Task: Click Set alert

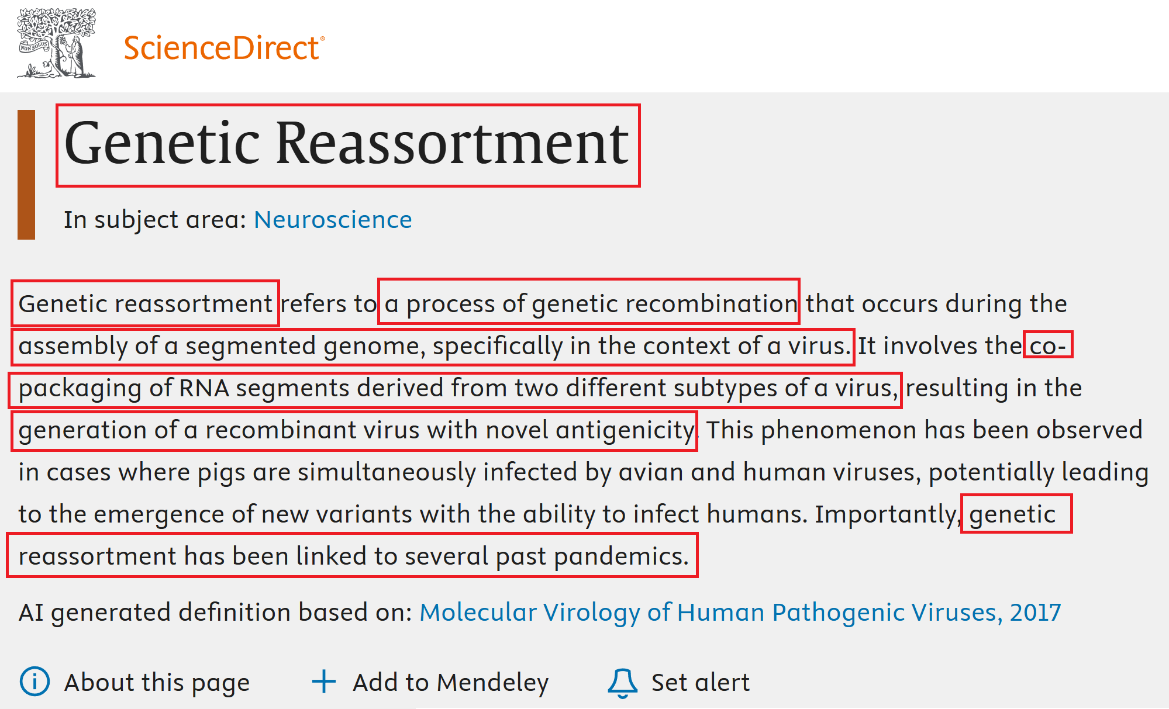Action: [700, 682]
